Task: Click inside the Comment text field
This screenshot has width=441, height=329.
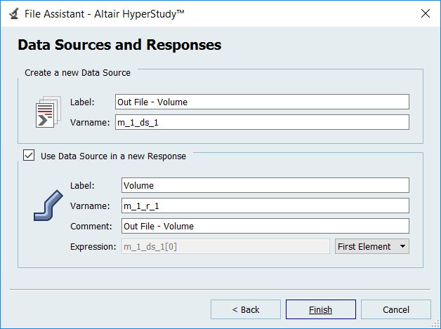Action: pyautogui.click(x=264, y=226)
